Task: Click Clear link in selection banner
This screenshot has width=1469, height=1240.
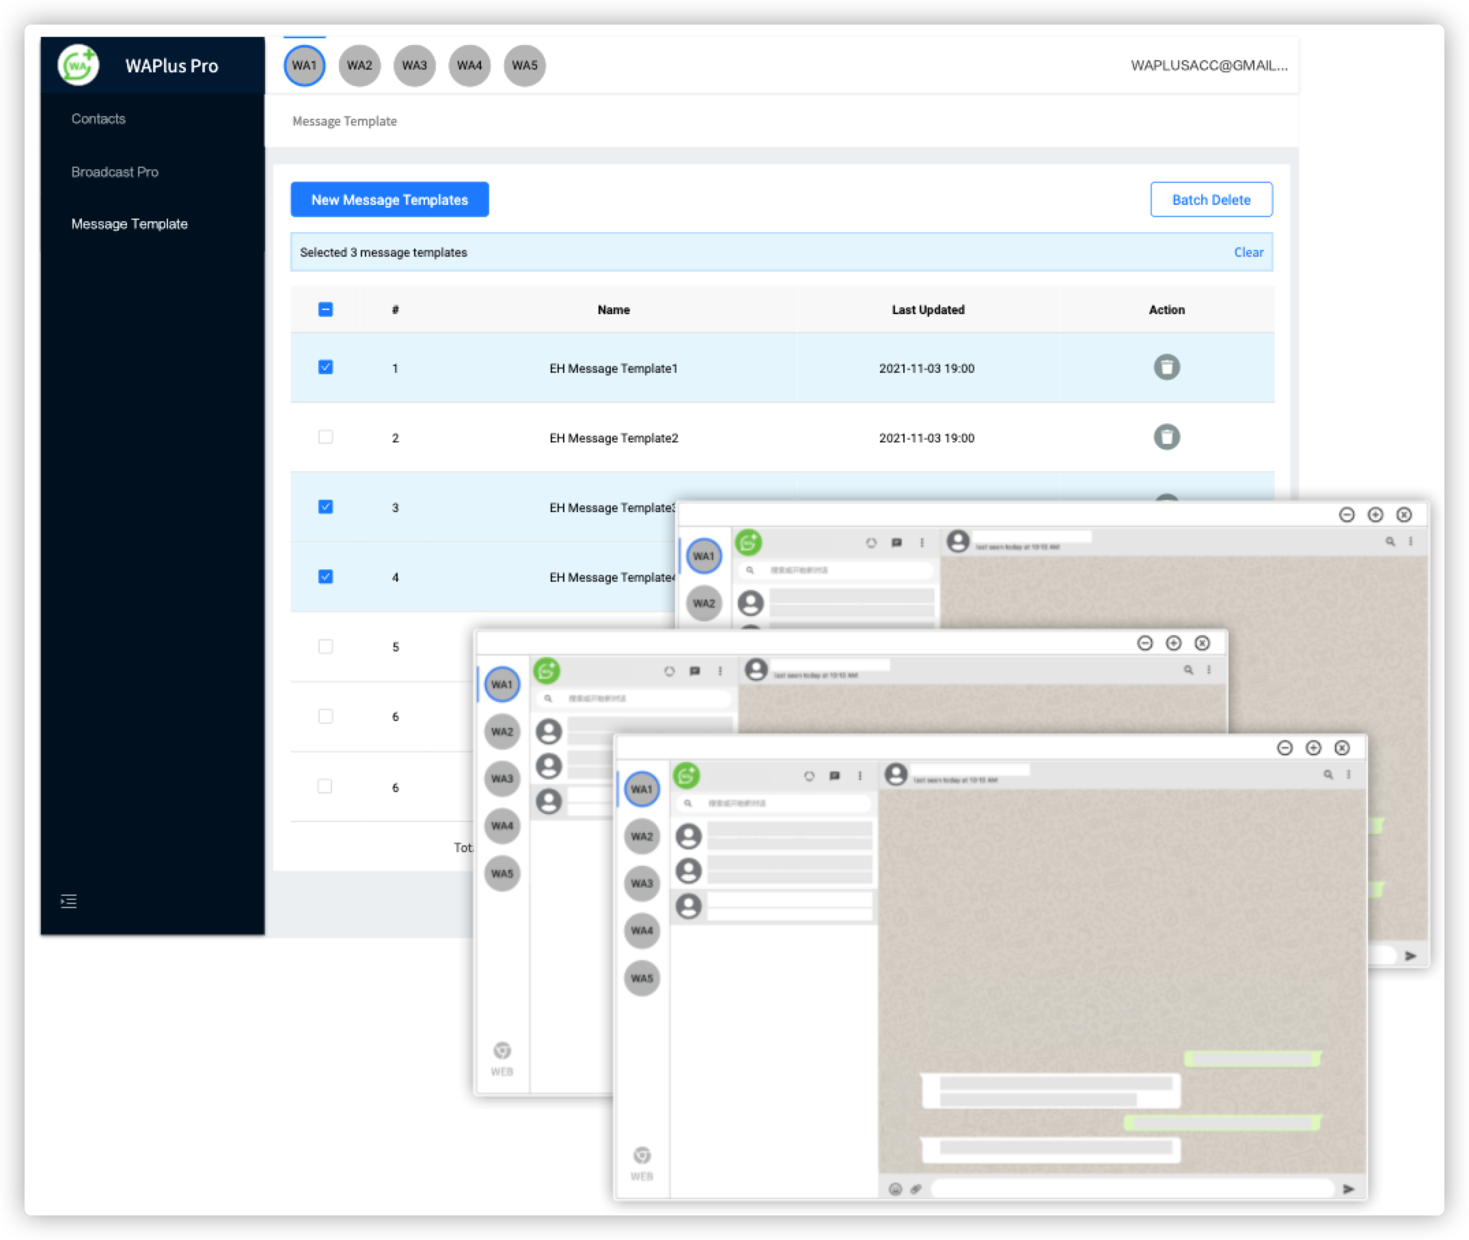Action: [x=1248, y=252]
